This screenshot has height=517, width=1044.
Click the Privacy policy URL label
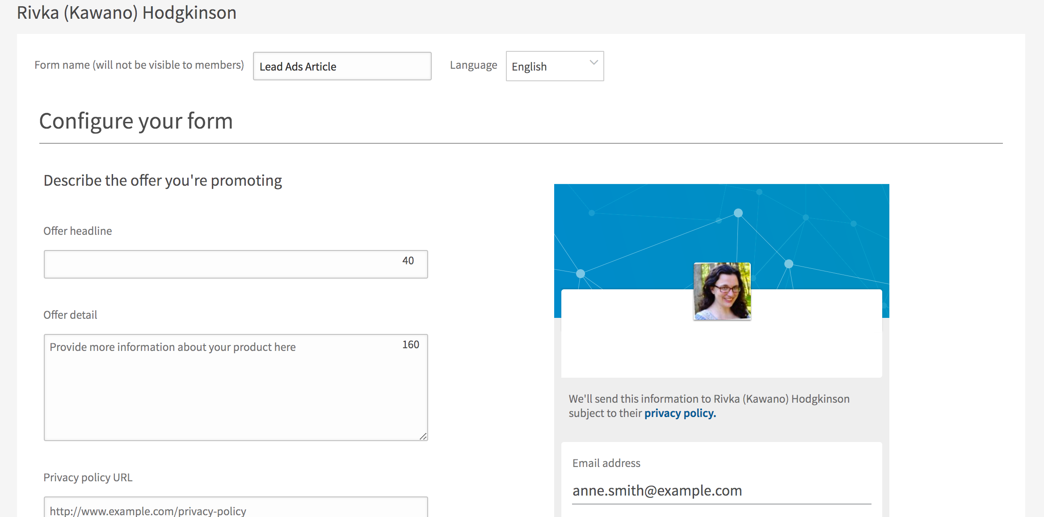88,477
